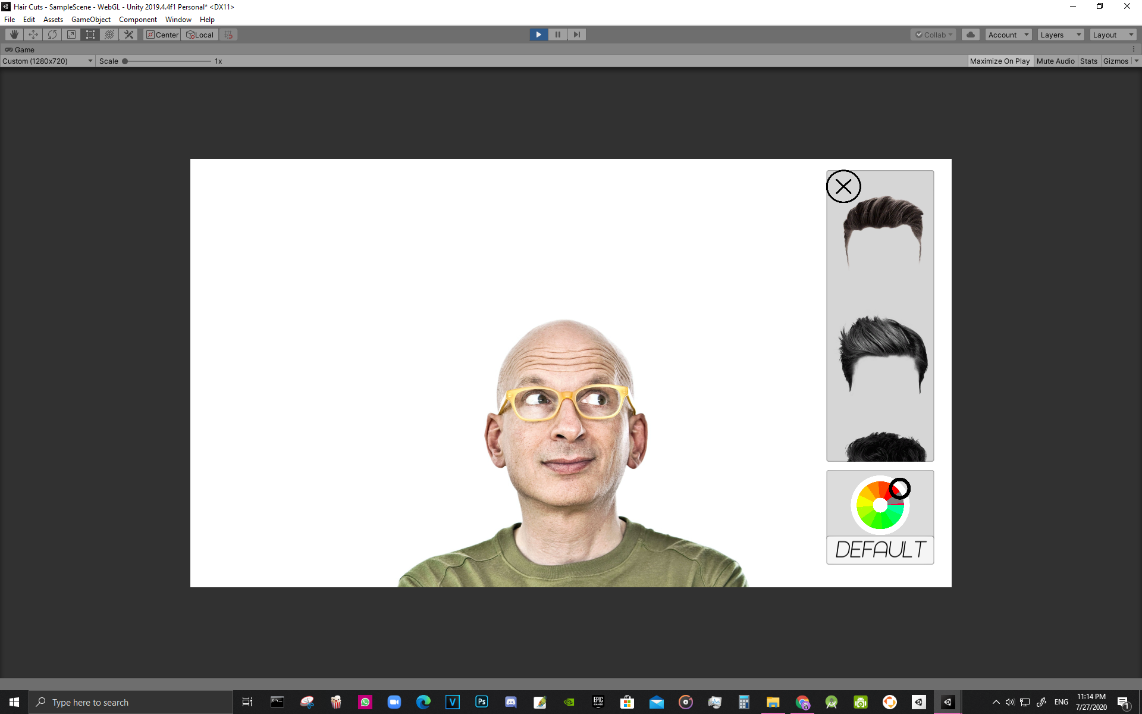Image resolution: width=1142 pixels, height=714 pixels.
Task: Open the Component menu
Action: [x=138, y=20]
